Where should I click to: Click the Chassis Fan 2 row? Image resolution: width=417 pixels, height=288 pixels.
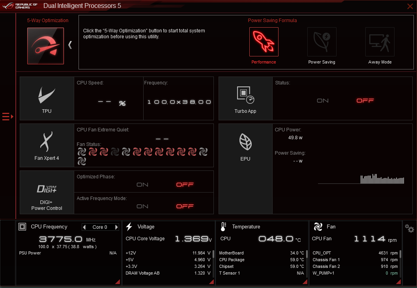(355, 266)
